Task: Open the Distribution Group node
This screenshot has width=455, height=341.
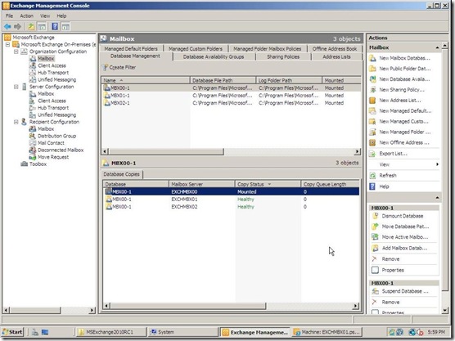Action: [x=57, y=136]
